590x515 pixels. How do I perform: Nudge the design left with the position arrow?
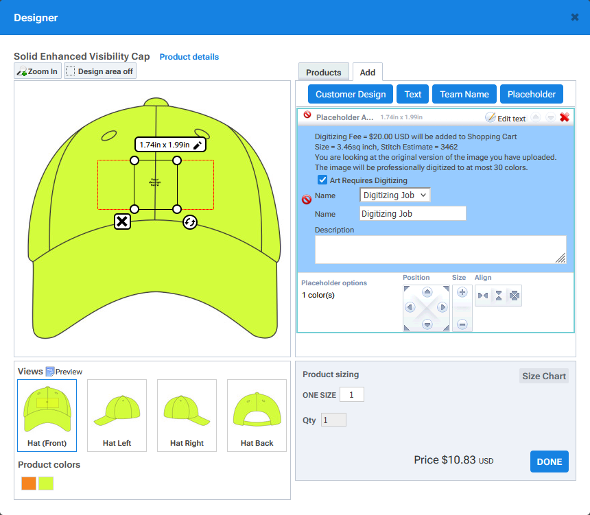pos(410,307)
